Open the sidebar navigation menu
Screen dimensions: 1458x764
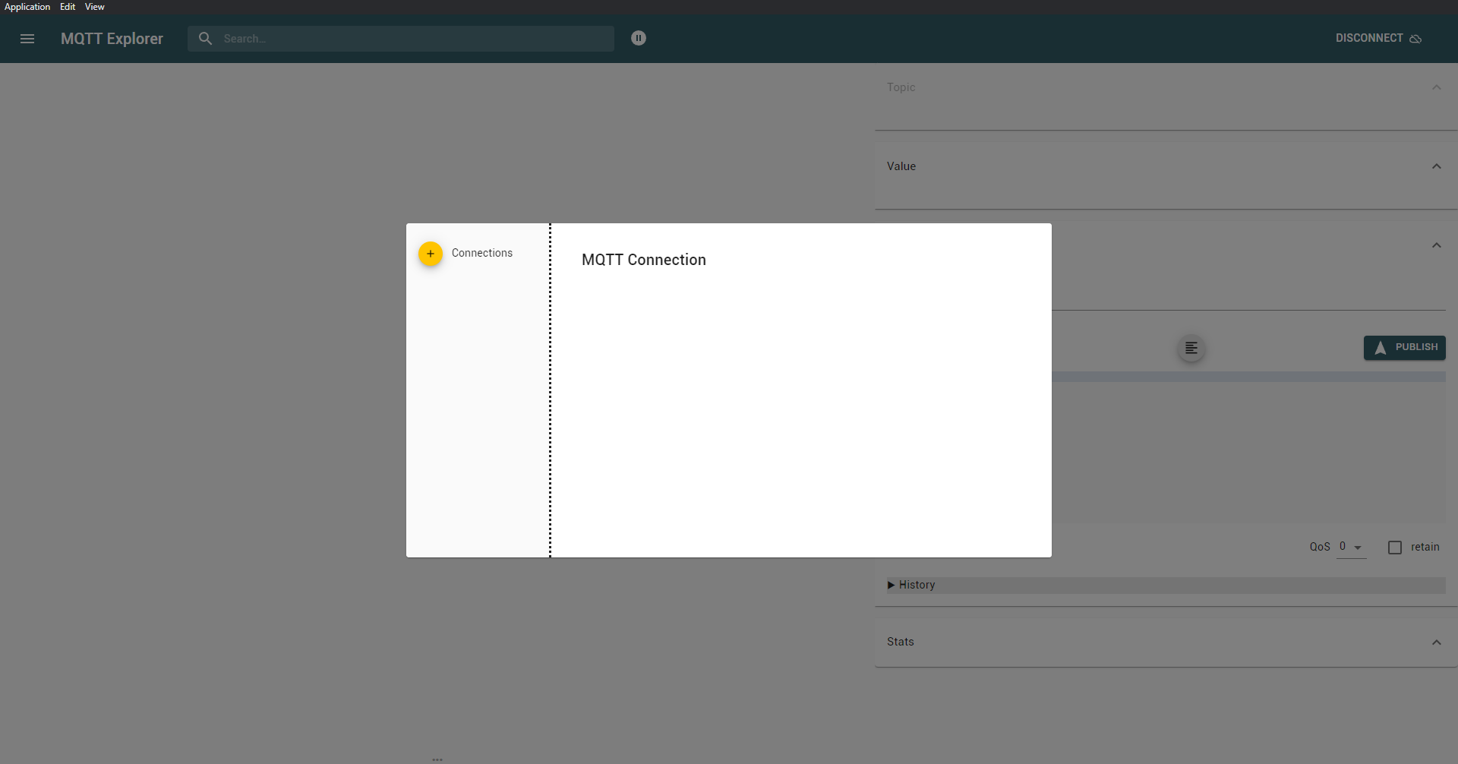click(27, 39)
